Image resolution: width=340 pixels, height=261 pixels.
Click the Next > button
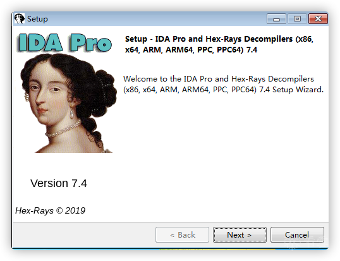[240, 234]
